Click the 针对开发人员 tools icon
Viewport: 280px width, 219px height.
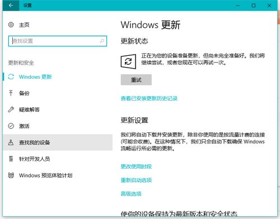coord(11,159)
